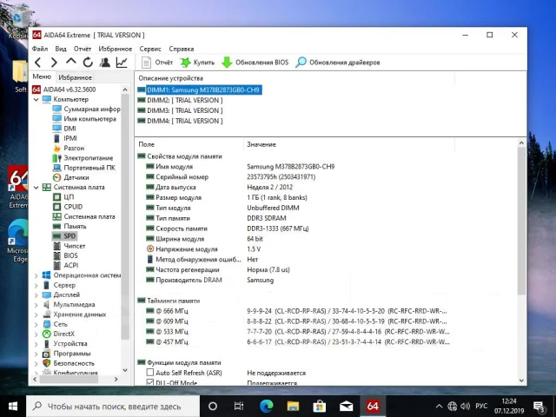556x417 pixels.
Task: Open Обновления драйверов
Action: click(x=338, y=63)
